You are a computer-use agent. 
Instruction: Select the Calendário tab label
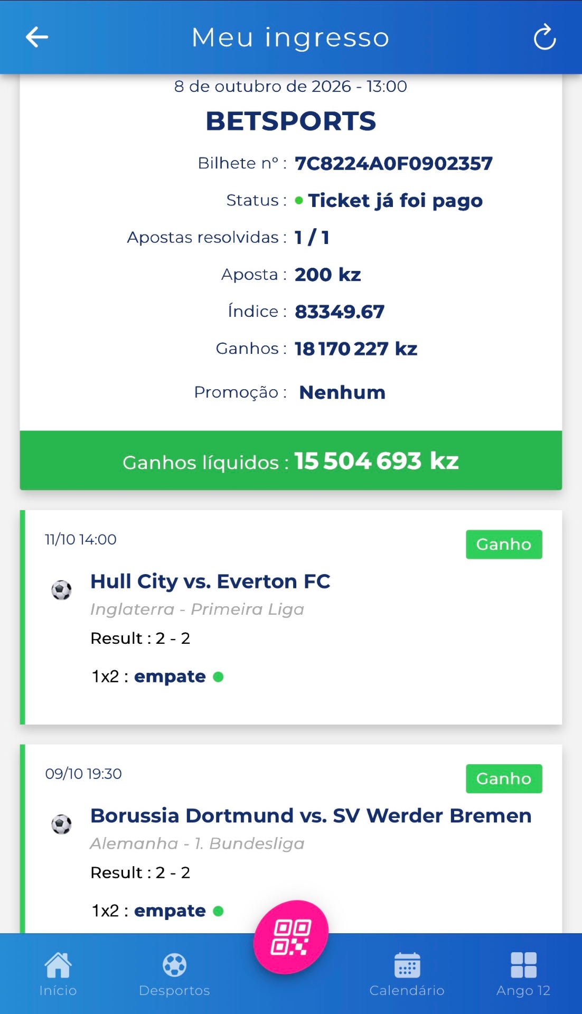point(407,990)
